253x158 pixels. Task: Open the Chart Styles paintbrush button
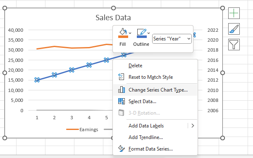click(x=234, y=29)
